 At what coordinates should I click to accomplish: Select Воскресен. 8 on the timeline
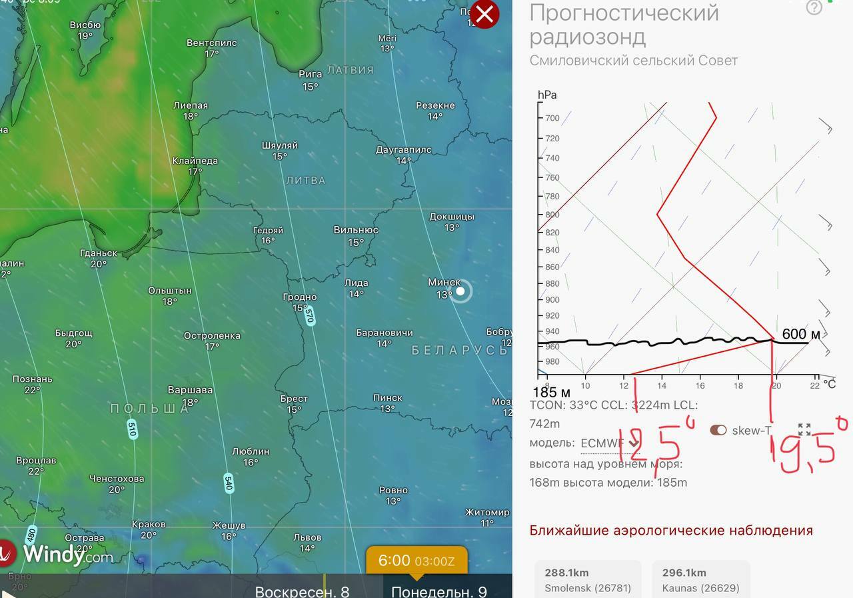pyautogui.click(x=302, y=591)
